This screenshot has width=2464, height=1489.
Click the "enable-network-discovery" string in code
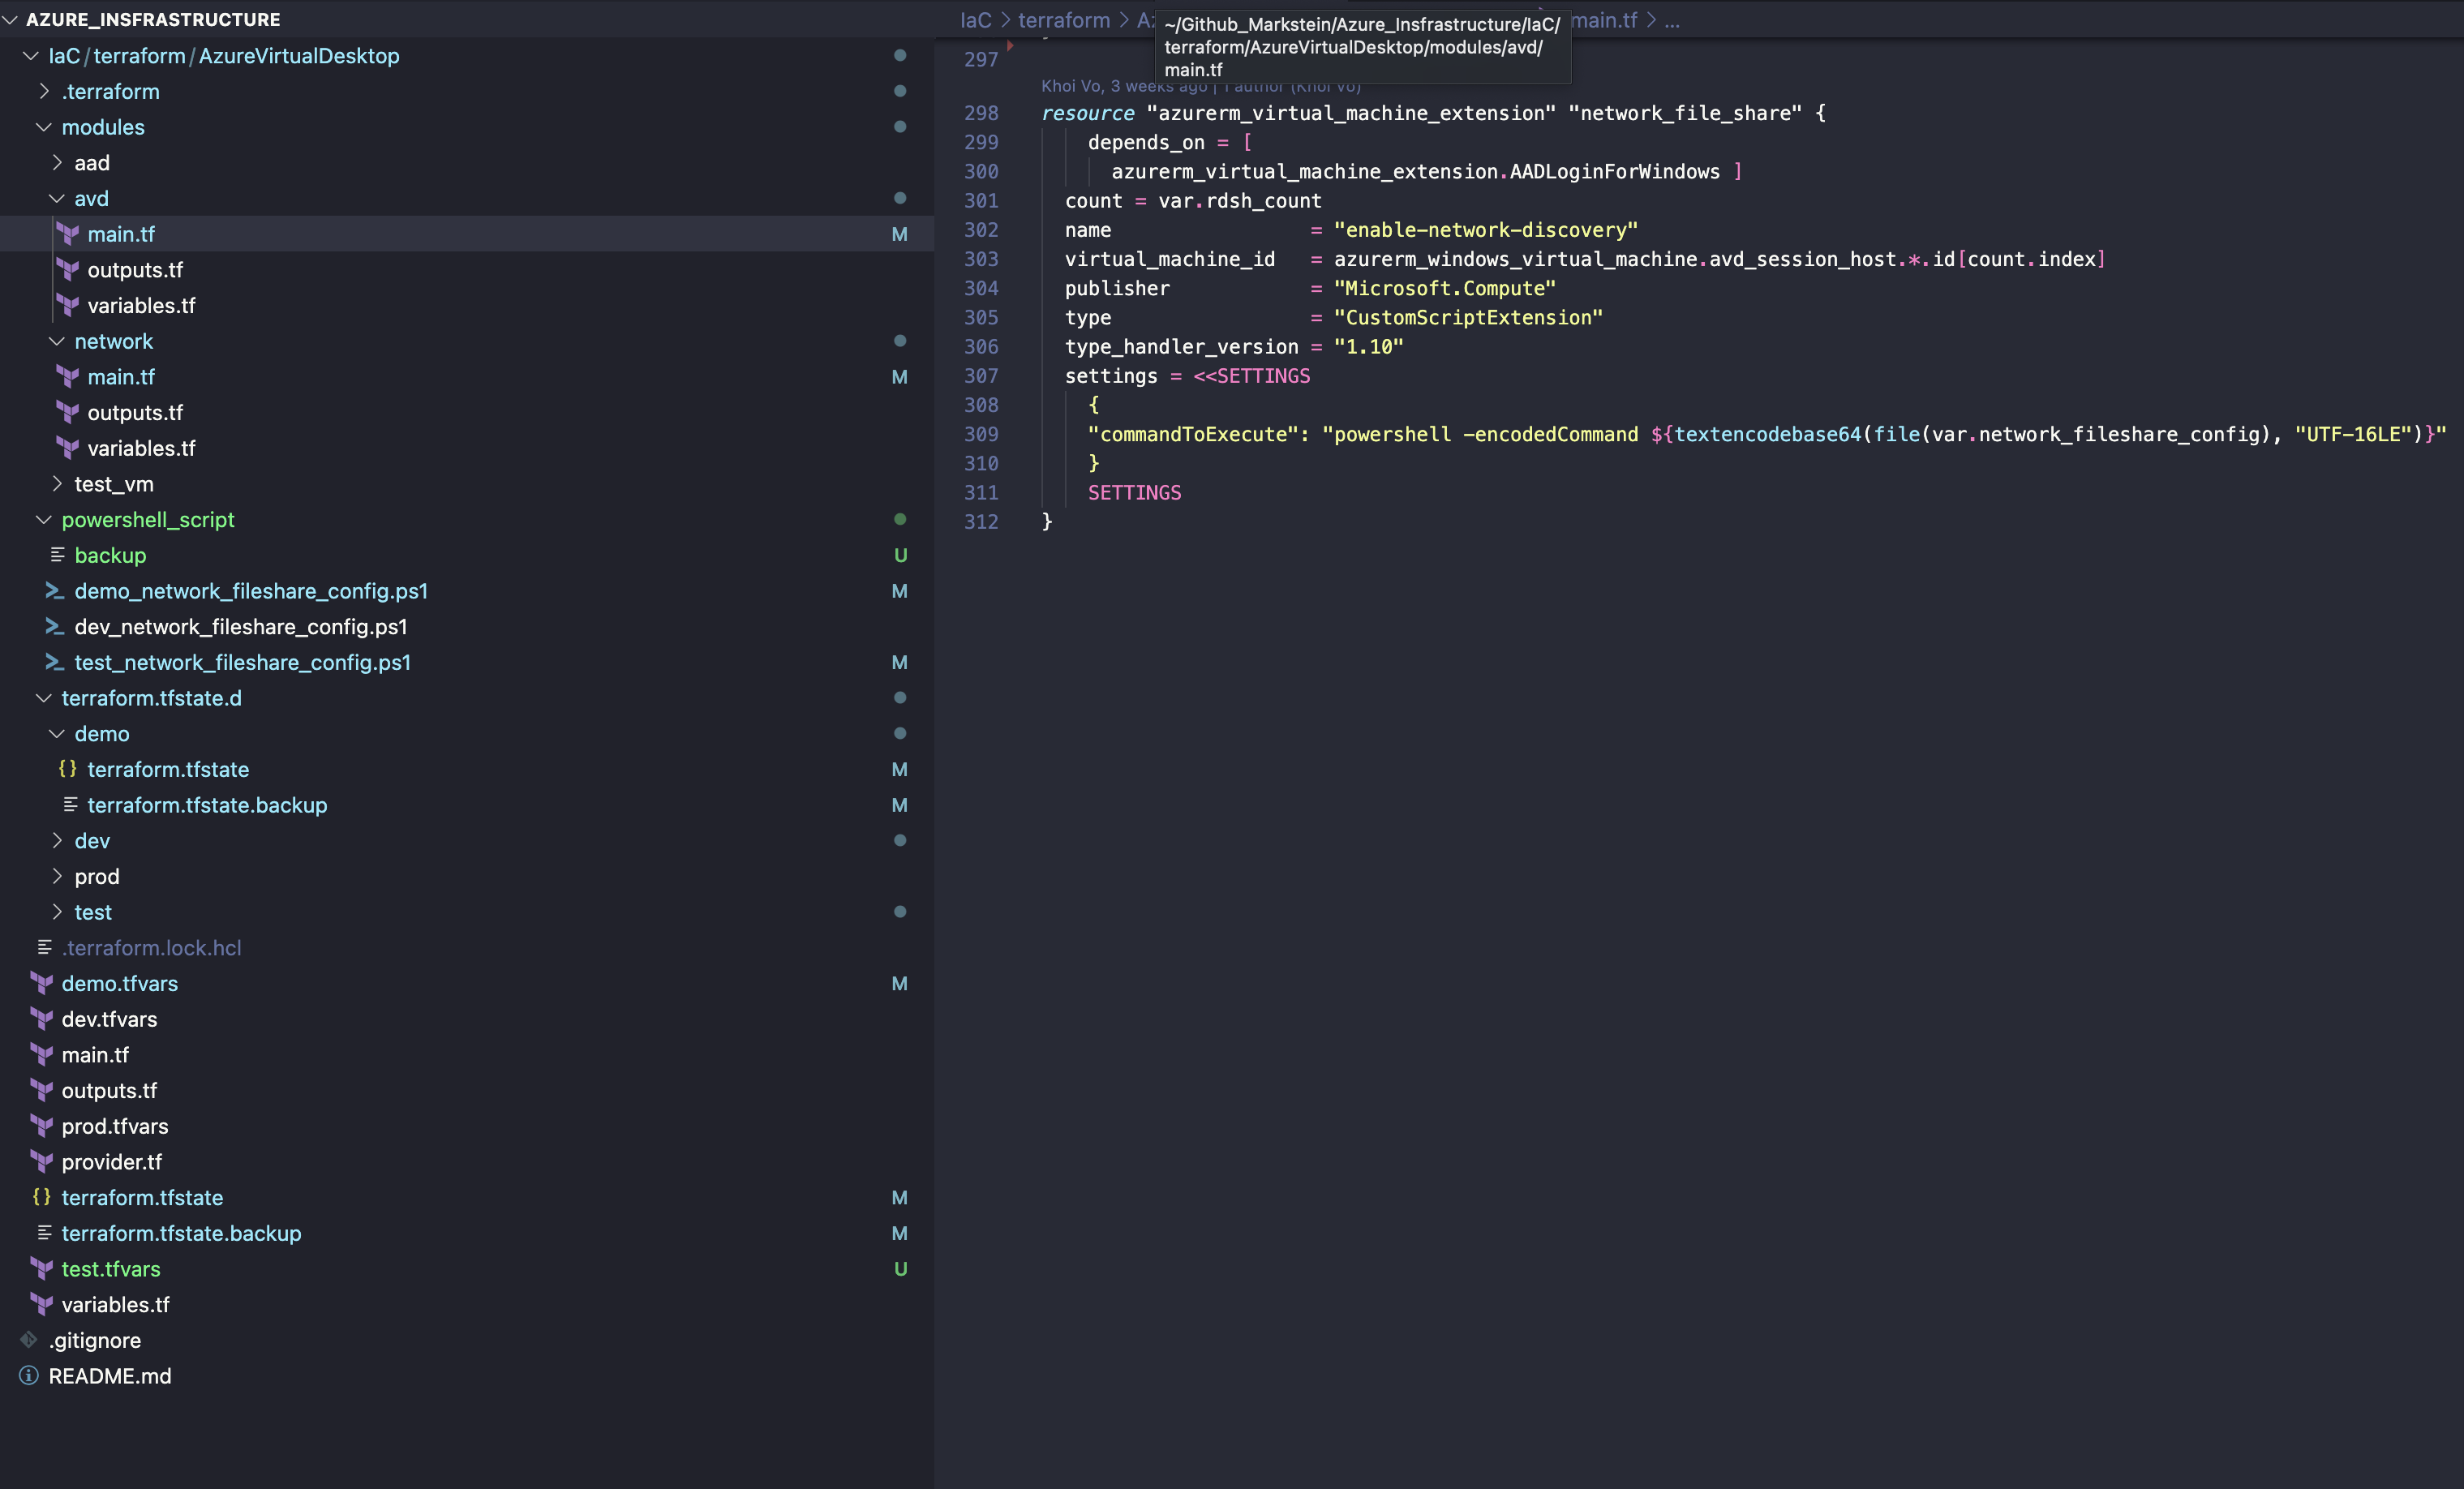click(1486, 230)
